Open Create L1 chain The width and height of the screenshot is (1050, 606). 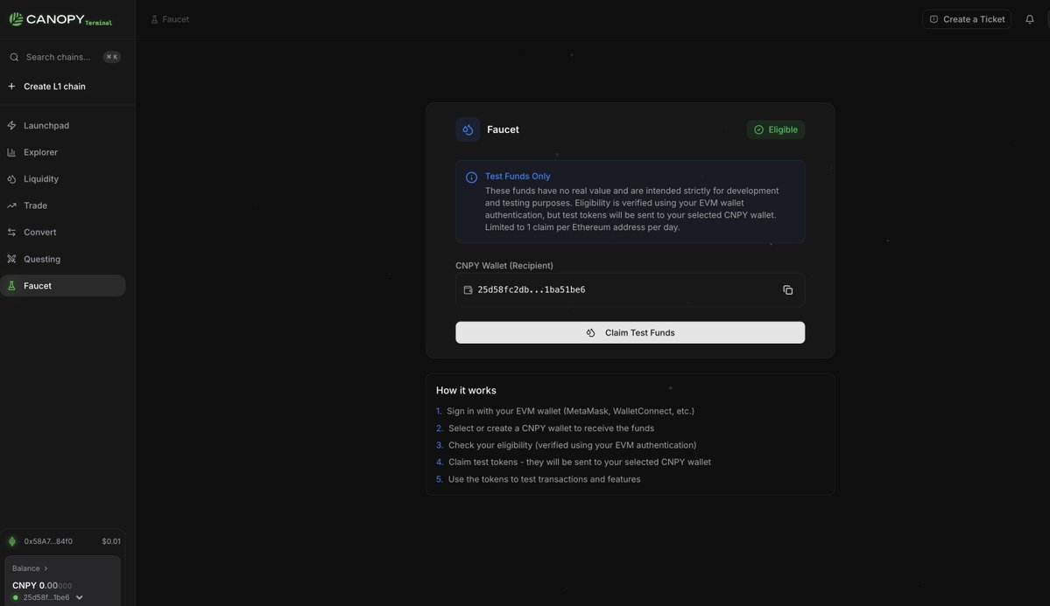(x=54, y=87)
